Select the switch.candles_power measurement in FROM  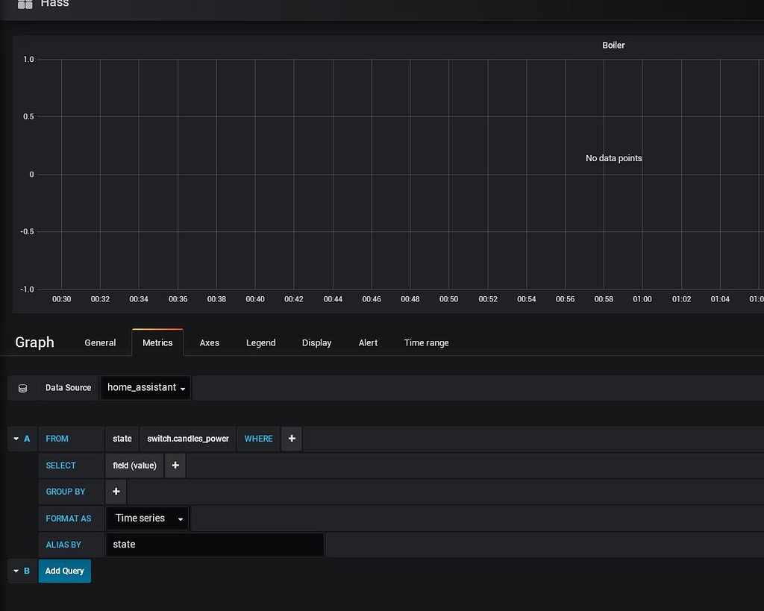point(187,439)
